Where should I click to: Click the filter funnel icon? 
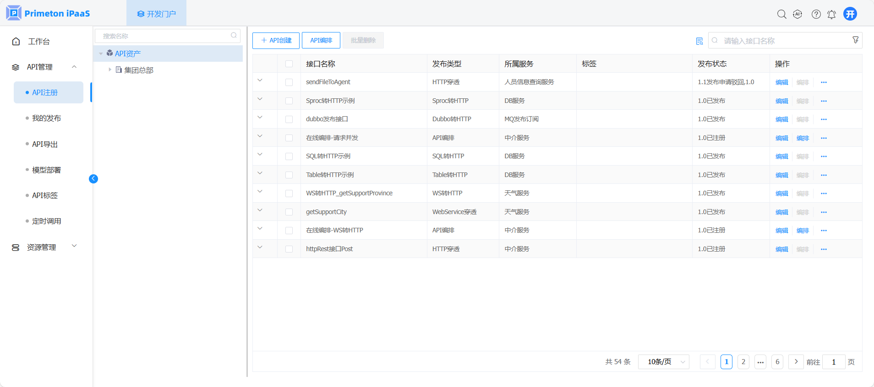855,40
